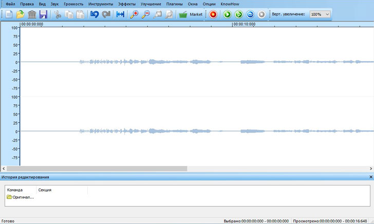Start playback with the first green Play button

[227, 14]
